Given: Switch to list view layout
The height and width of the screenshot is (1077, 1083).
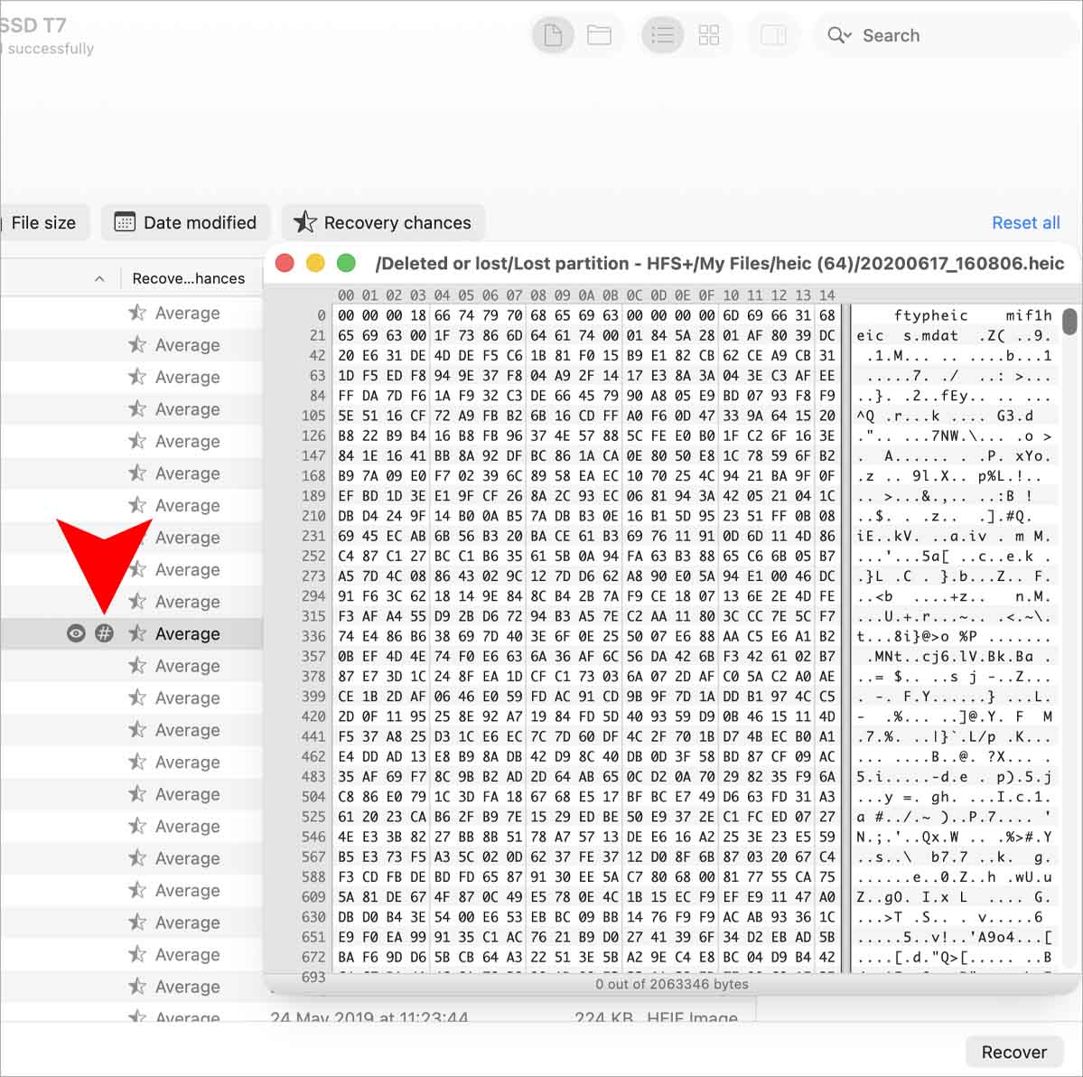Looking at the screenshot, I should [662, 34].
